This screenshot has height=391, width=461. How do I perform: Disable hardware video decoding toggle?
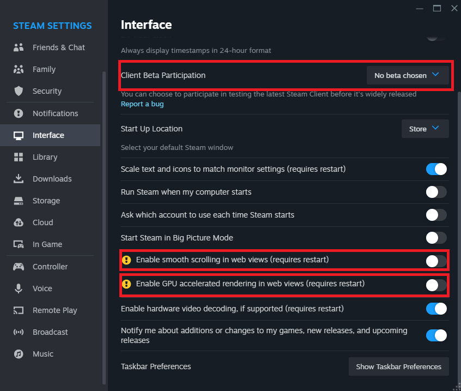(436, 309)
